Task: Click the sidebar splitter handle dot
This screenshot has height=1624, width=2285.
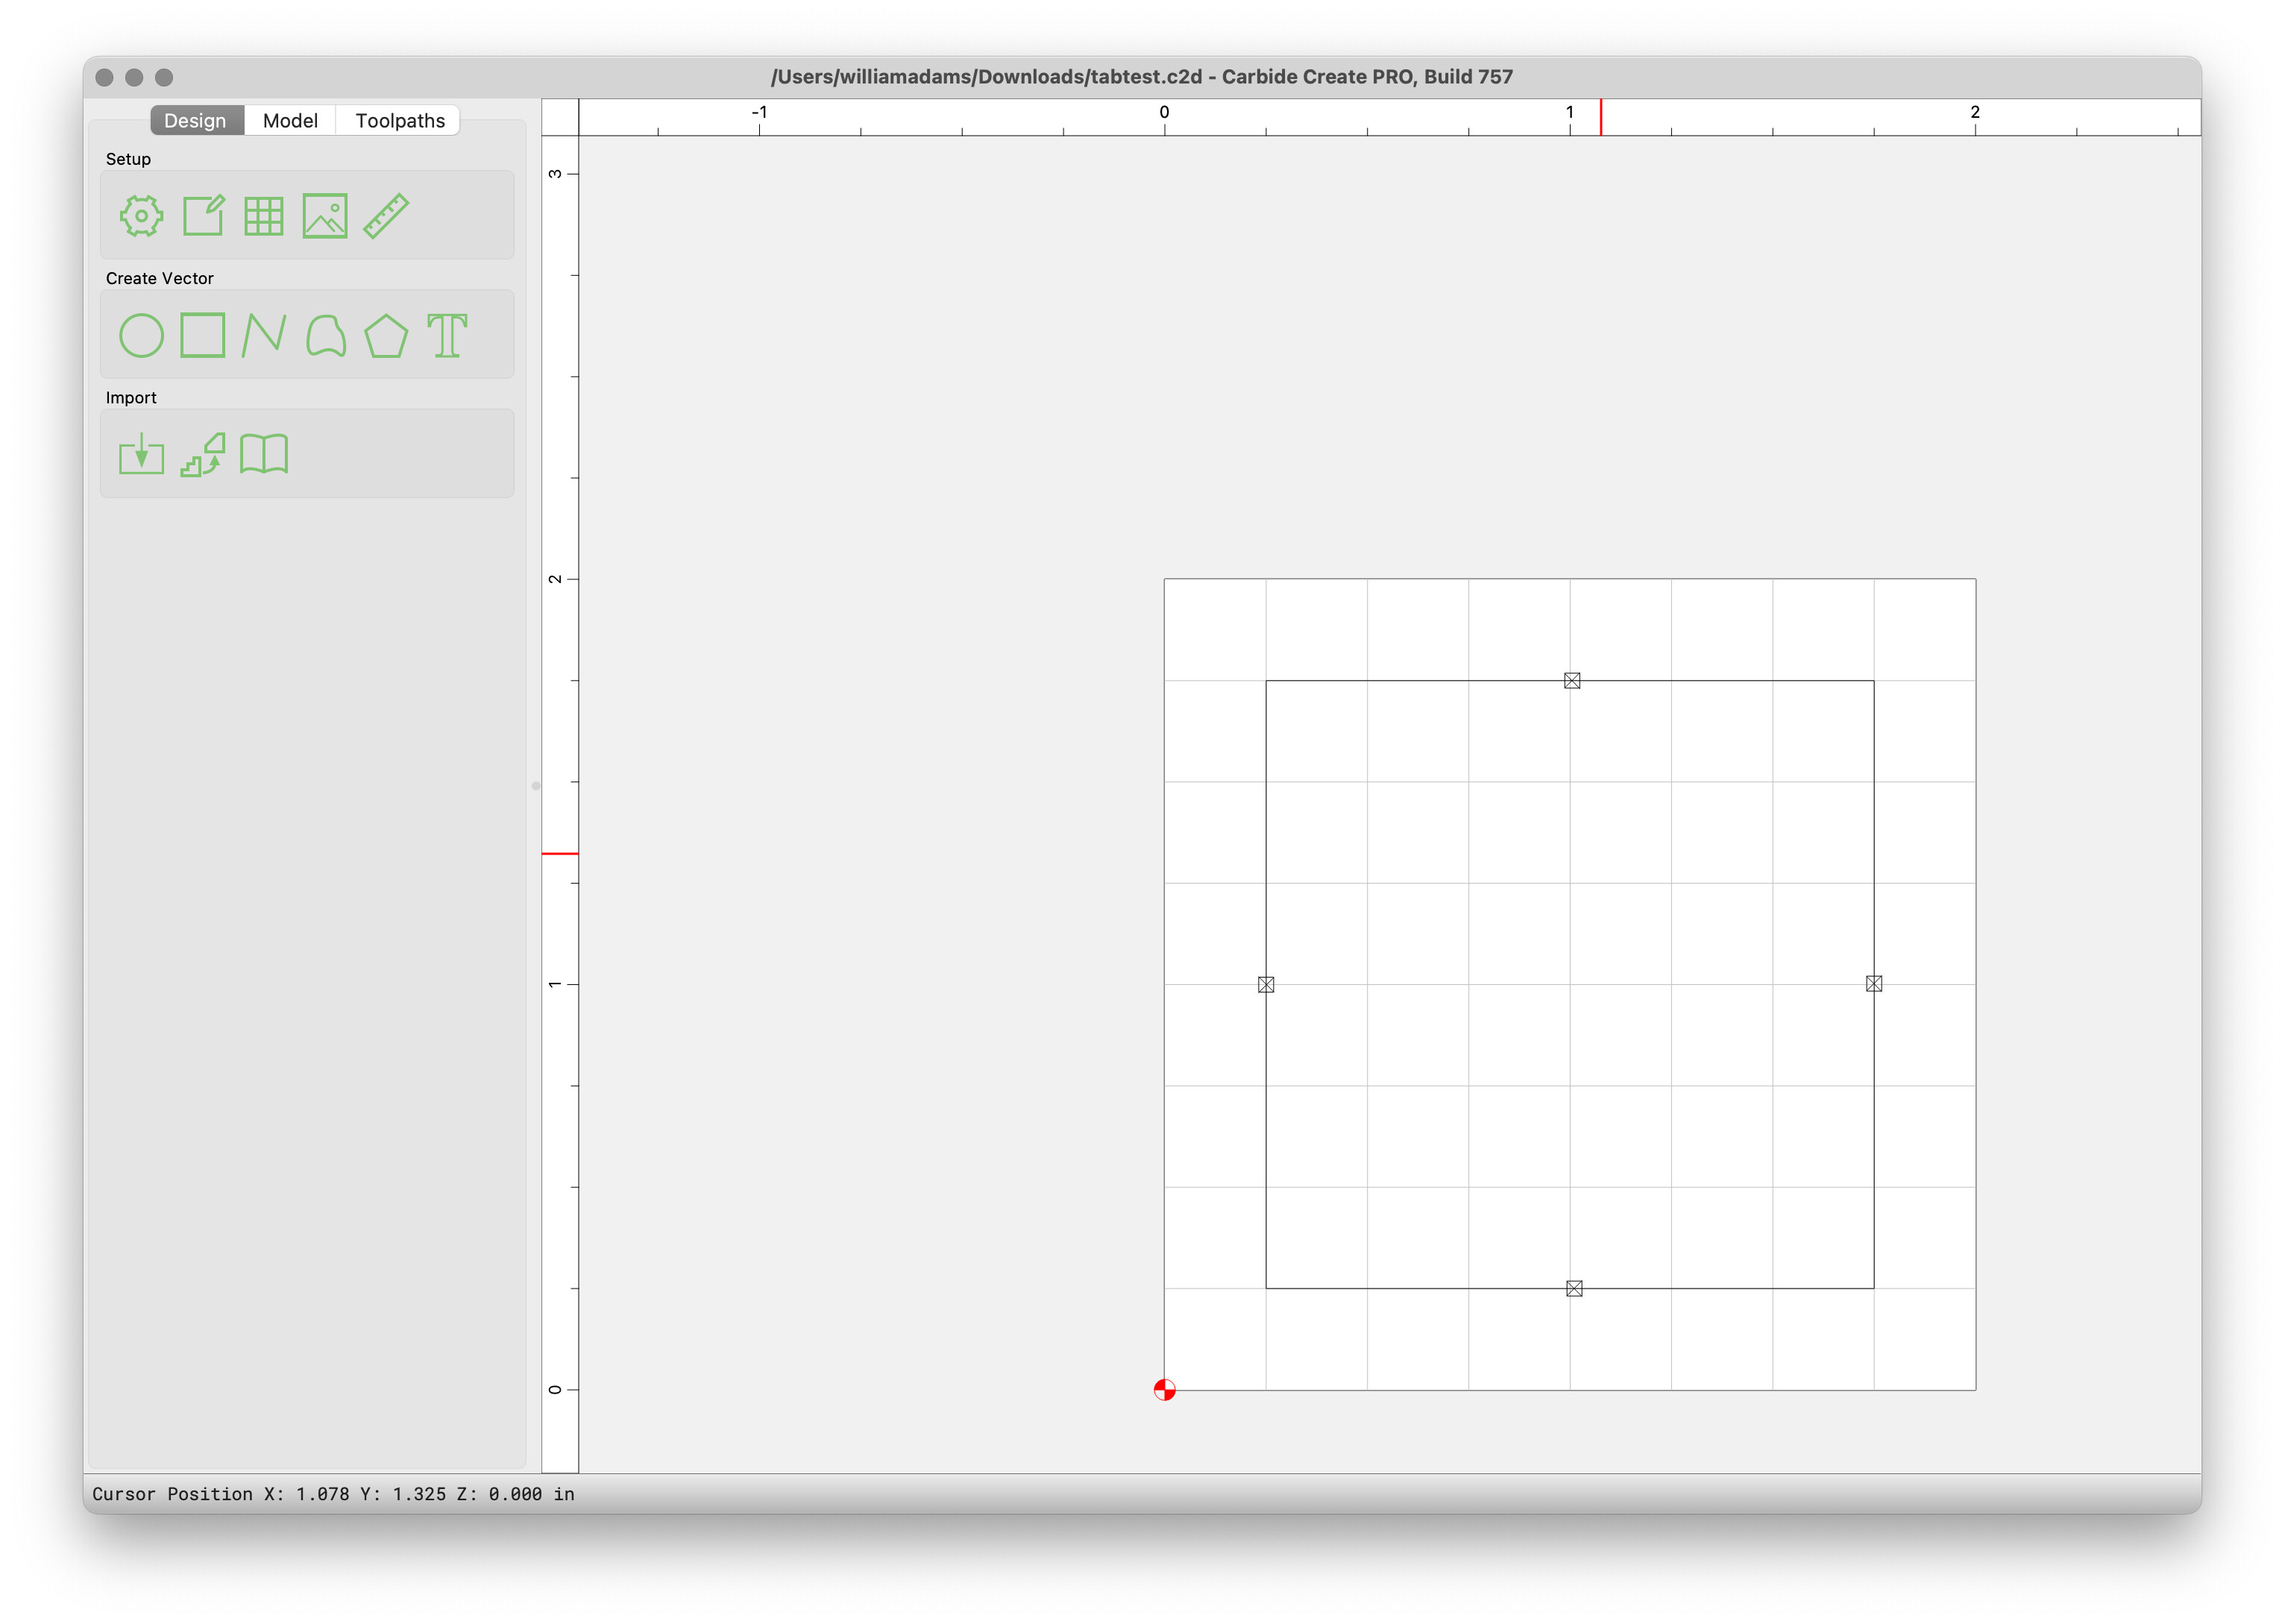Action: (536, 786)
